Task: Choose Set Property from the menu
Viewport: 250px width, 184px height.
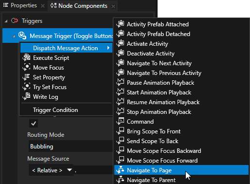Action: (66, 77)
